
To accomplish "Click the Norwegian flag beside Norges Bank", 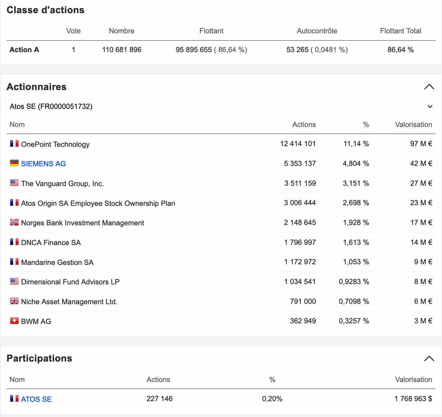I will tap(14, 222).
